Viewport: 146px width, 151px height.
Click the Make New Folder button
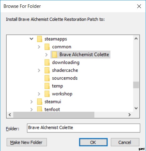tap(27, 142)
